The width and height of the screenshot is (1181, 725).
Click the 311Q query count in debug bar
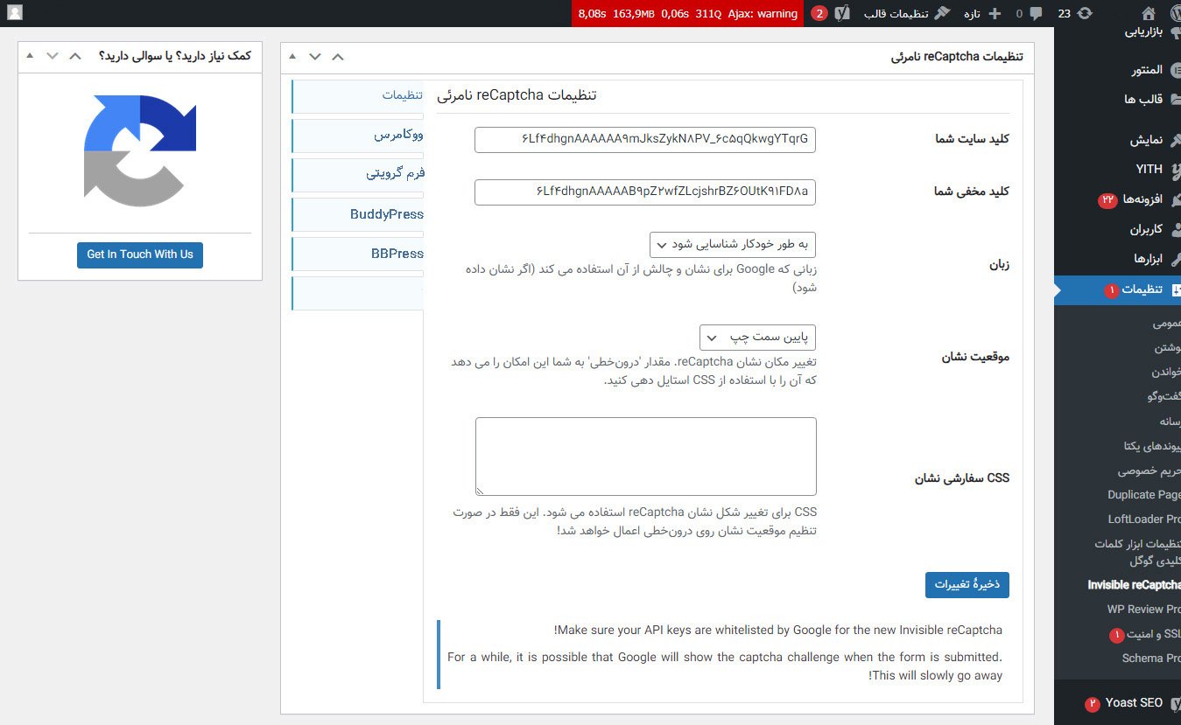click(708, 13)
